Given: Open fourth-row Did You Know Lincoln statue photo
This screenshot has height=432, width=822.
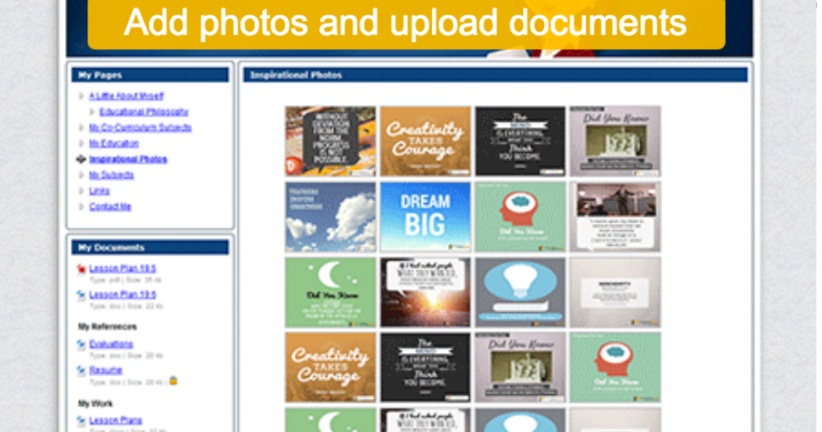Looking at the screenshot, I should point(520,367).
